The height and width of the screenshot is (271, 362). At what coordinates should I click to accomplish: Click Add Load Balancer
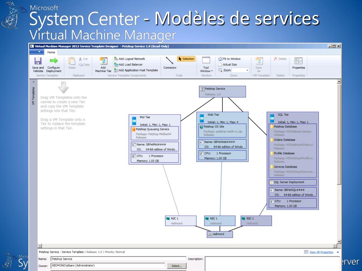[x=128, y=65]
